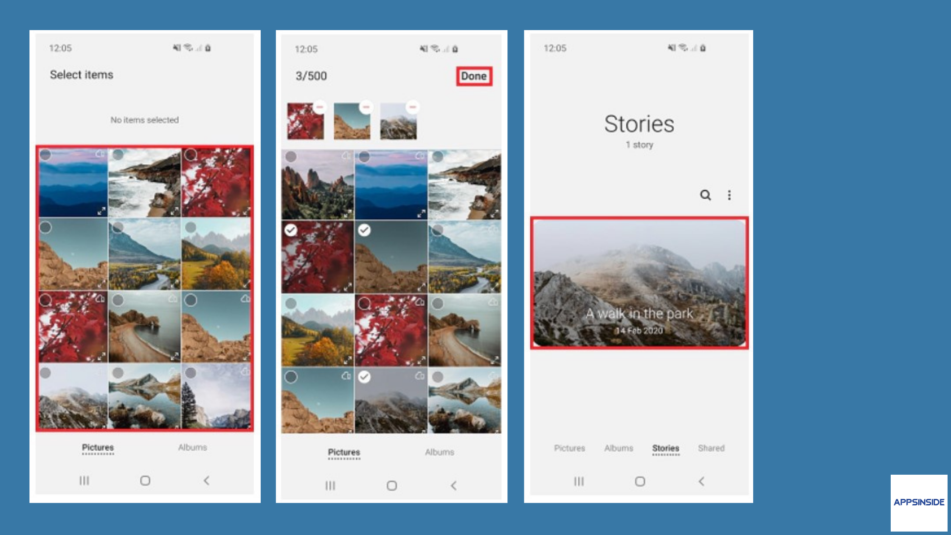The height and width of the screenshot is (535, 951).
Task: Uncheck the selected red leaves photo
Action: 291,230
